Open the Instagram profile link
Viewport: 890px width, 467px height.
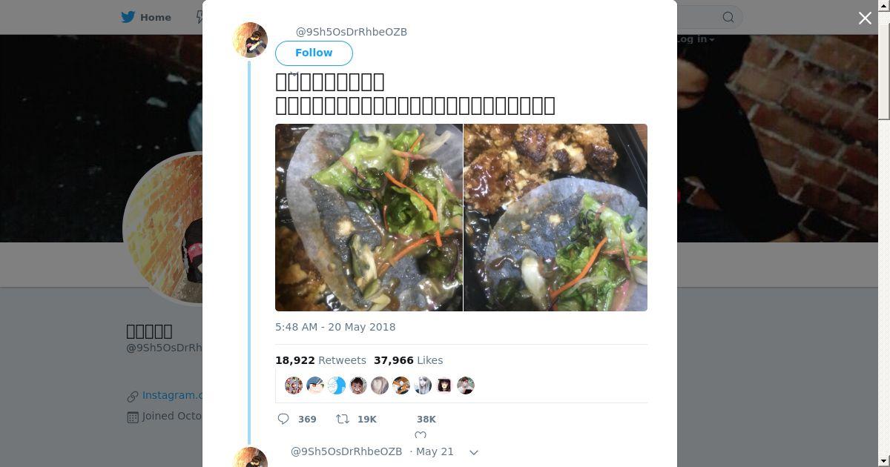[172, 396]
